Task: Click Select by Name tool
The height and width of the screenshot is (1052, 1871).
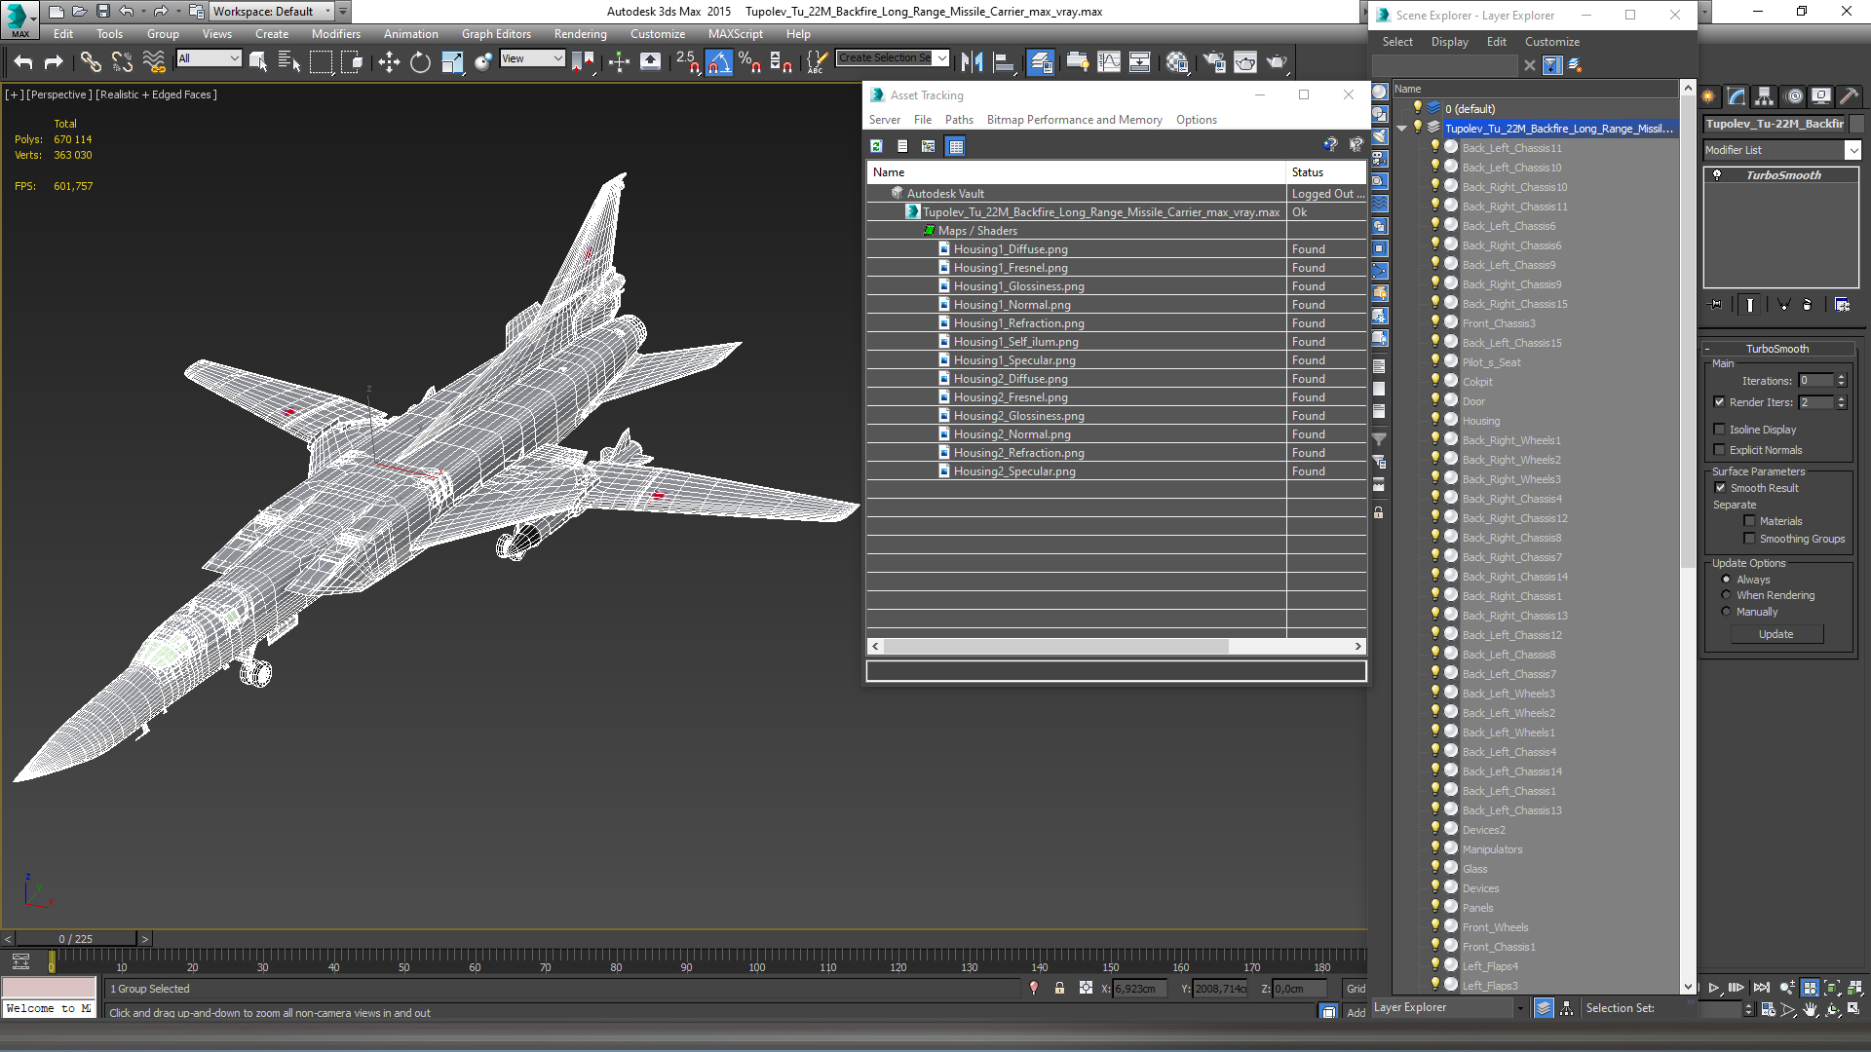Action: pos(288,62)
